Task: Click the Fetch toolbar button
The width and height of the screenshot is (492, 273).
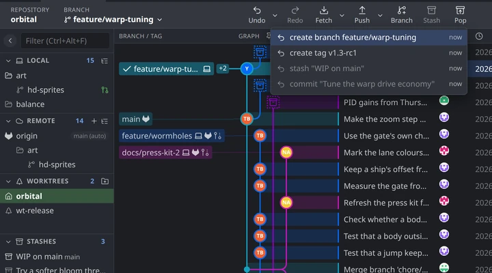Action: pyautogui.click(x=323, y=15)
